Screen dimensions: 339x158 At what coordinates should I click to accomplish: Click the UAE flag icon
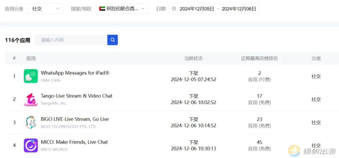click(102, 9)
